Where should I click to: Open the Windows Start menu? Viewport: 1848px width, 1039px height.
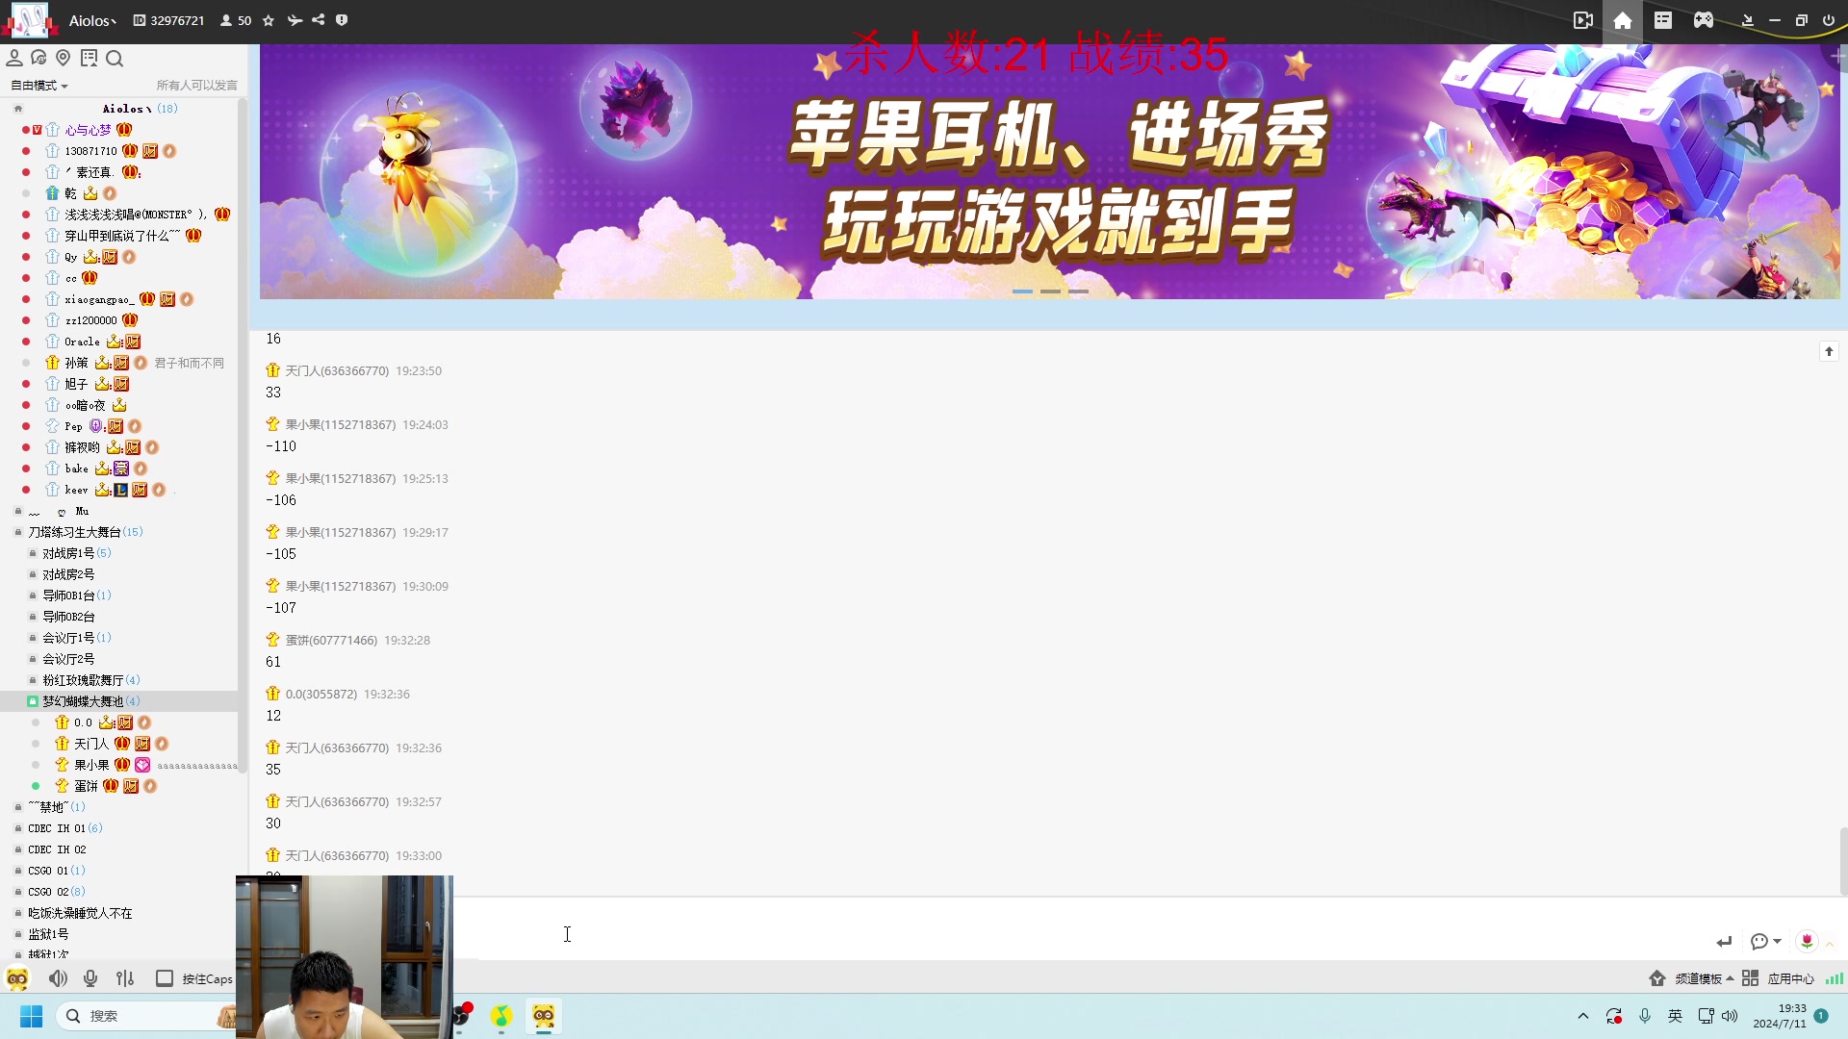31,1016
